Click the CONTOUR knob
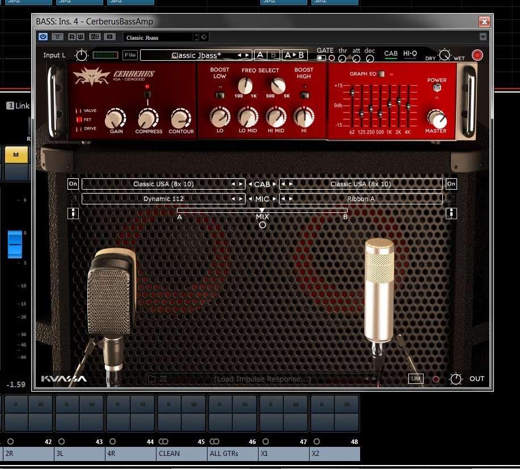520x469 pixels. pos(181,119)
